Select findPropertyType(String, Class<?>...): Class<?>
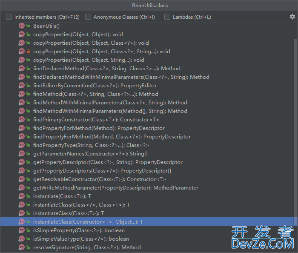Screen dimensions: 298x253 click(147, 145)
